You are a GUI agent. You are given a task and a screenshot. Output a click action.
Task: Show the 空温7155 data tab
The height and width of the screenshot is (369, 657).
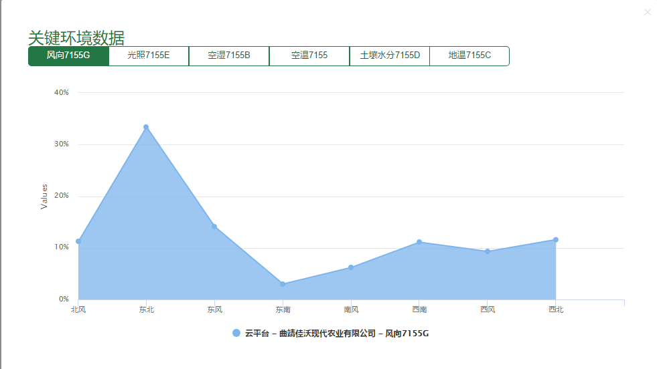coord(309,55)
